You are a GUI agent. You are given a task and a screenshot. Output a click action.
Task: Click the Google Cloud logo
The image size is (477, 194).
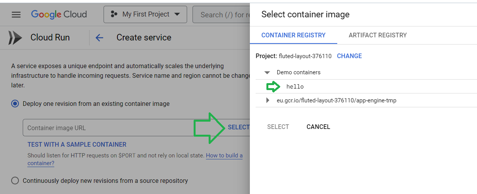click(59, 15)
